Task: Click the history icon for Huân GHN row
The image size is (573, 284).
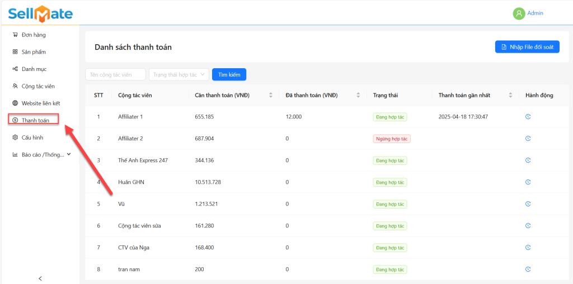Action: 528,182
